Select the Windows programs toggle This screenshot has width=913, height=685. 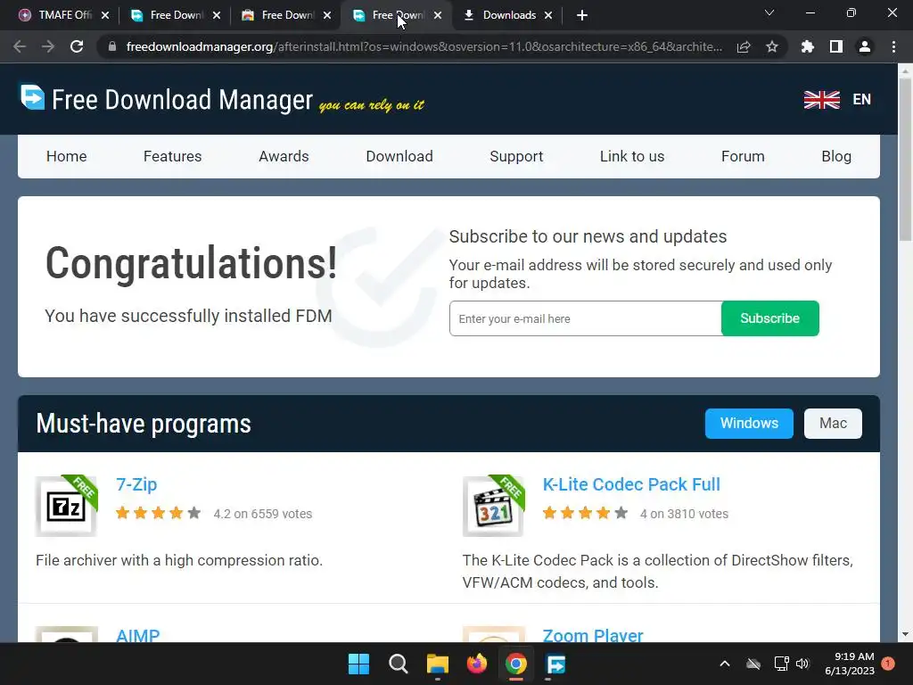click(749, 424)
